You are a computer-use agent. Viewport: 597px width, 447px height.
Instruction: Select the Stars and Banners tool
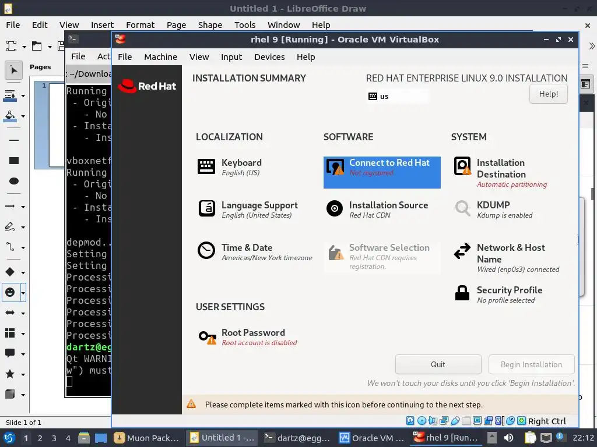click(10, 374)
